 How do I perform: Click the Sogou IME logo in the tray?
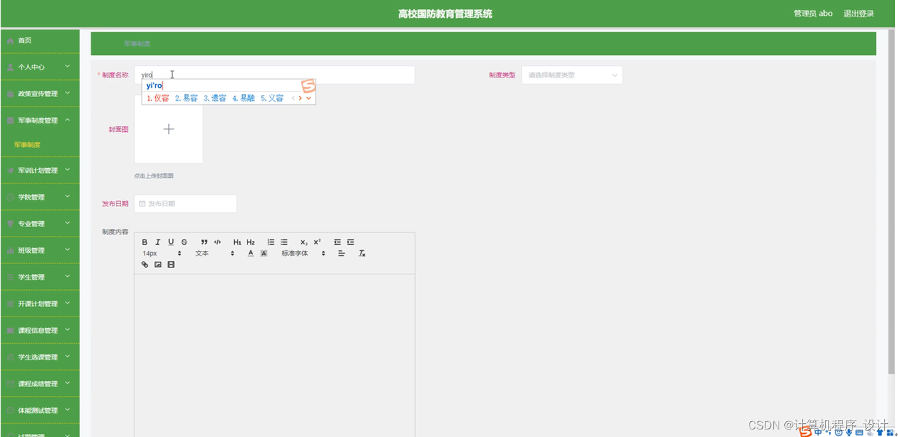click(x=805, y=433)
